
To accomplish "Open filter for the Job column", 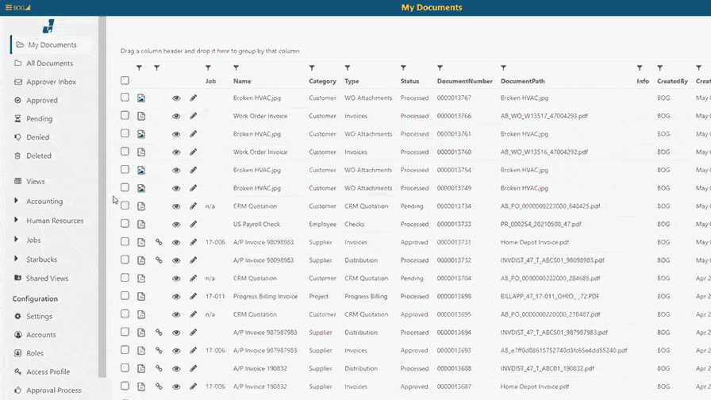I will click(x=208, y=68).
